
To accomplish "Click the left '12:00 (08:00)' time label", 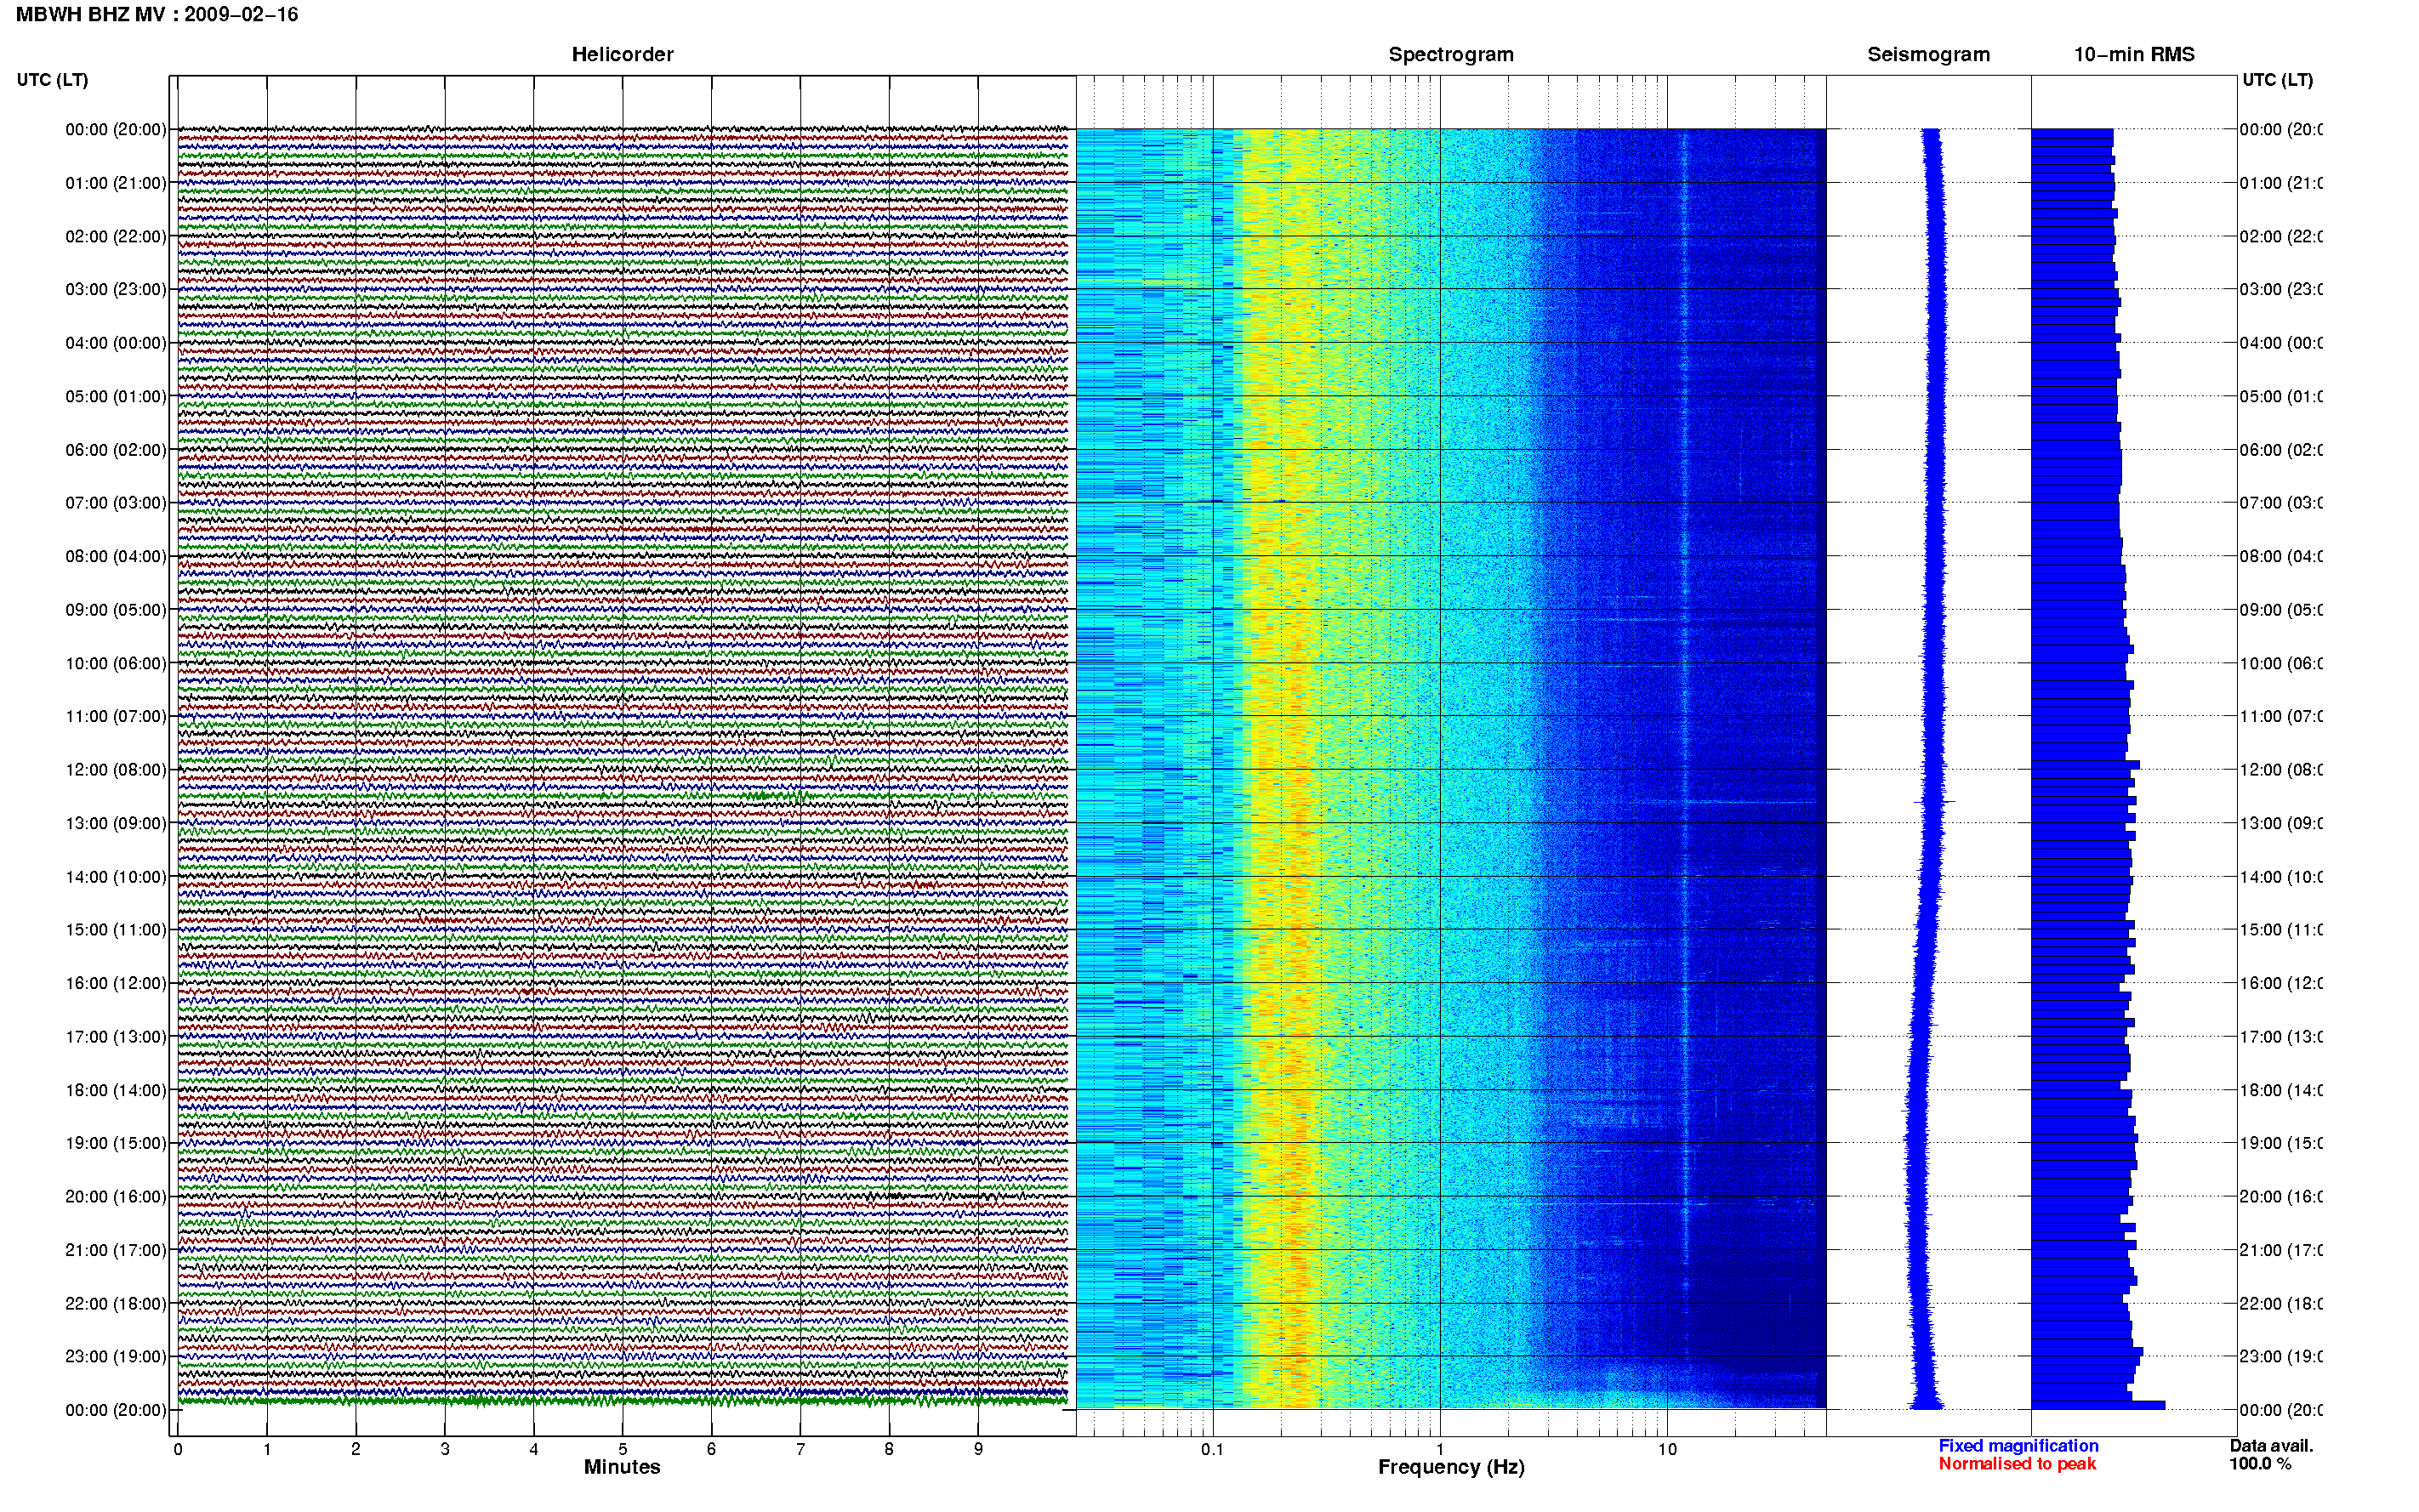I will pos(116,770).
